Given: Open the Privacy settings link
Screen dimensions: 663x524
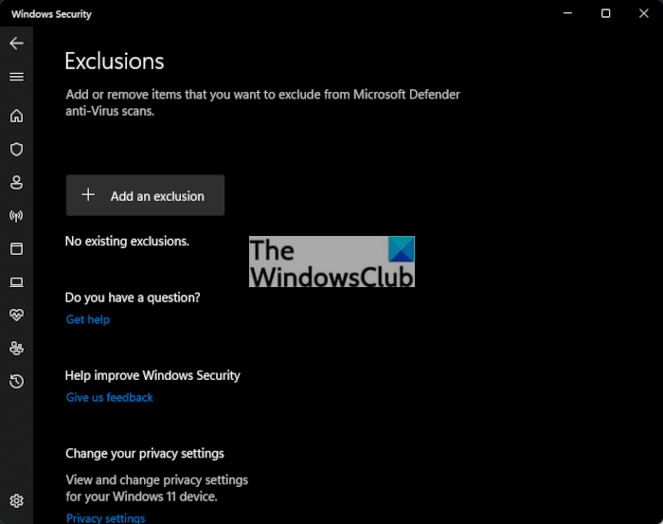Looking at the screenshot, I should [x=106, y=517].
